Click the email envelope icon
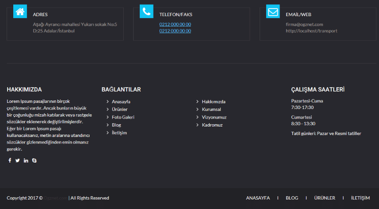The width and height of the screenshot is (379, 209). click(273, 12)
